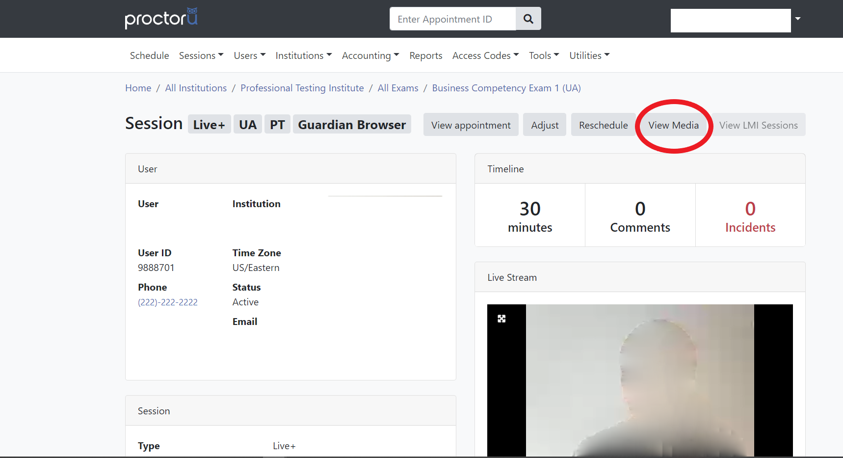Open the 0 Incidents timeline stat
Screen dimensions: 843x458
(x=750, y=216)
